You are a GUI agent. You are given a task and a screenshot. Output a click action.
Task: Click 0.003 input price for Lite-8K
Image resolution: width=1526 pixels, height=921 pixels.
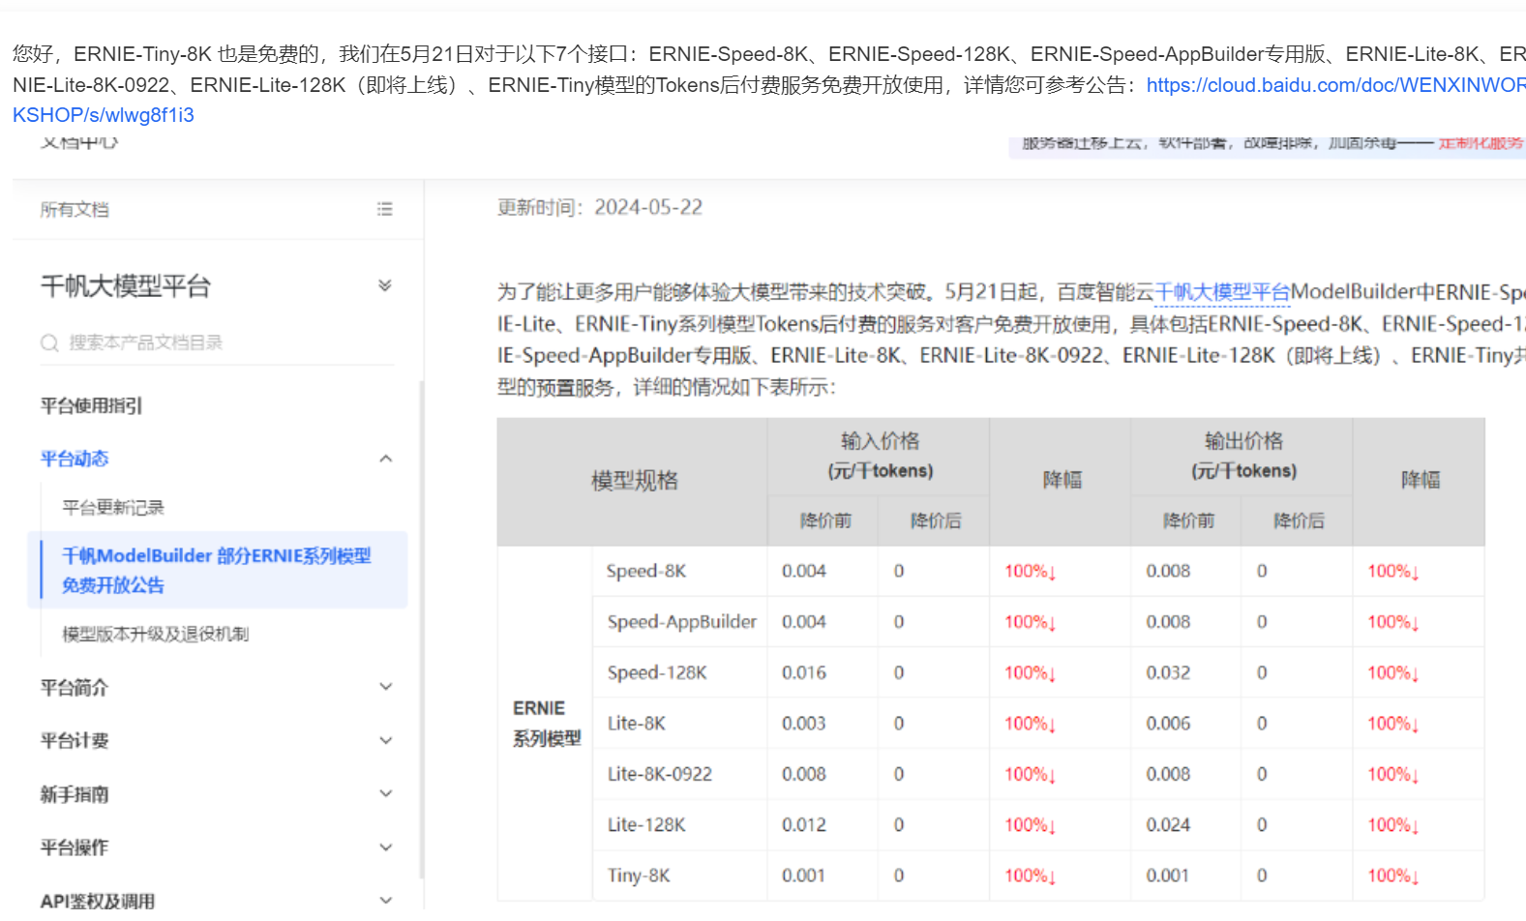click(x=804, y=724)
